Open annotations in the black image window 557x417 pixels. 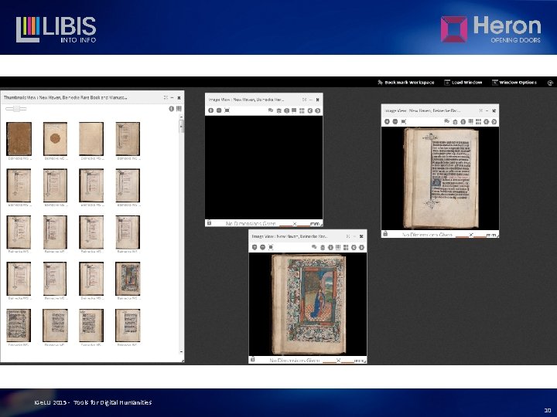click(271, 110)
